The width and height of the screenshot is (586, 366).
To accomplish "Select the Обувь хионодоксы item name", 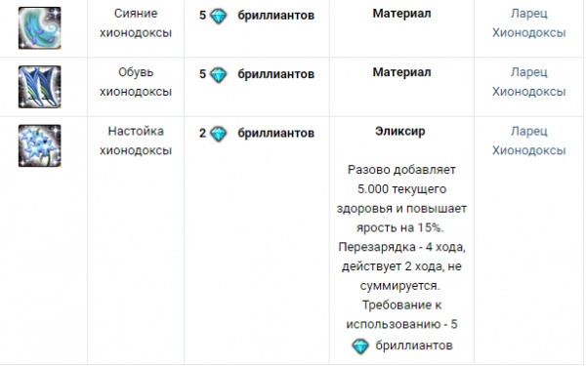I will tap(136, 82).
